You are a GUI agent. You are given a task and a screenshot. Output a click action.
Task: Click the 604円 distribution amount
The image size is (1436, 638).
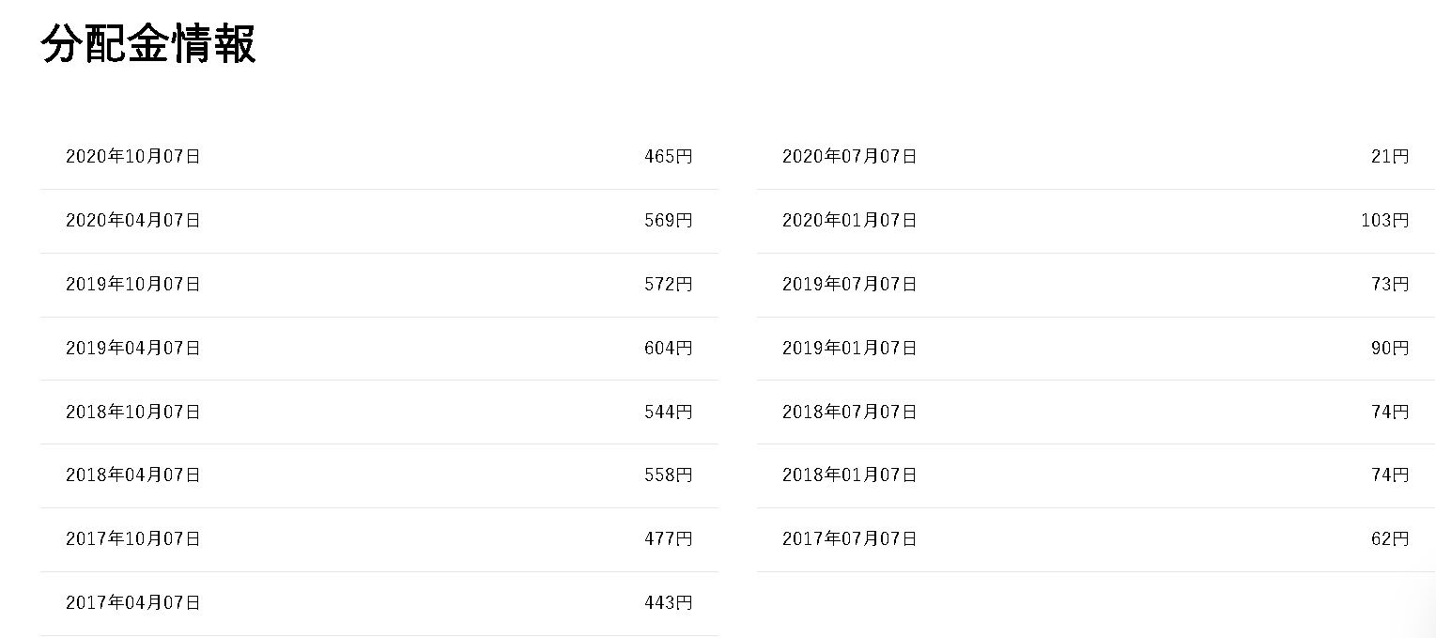point(668,349)
